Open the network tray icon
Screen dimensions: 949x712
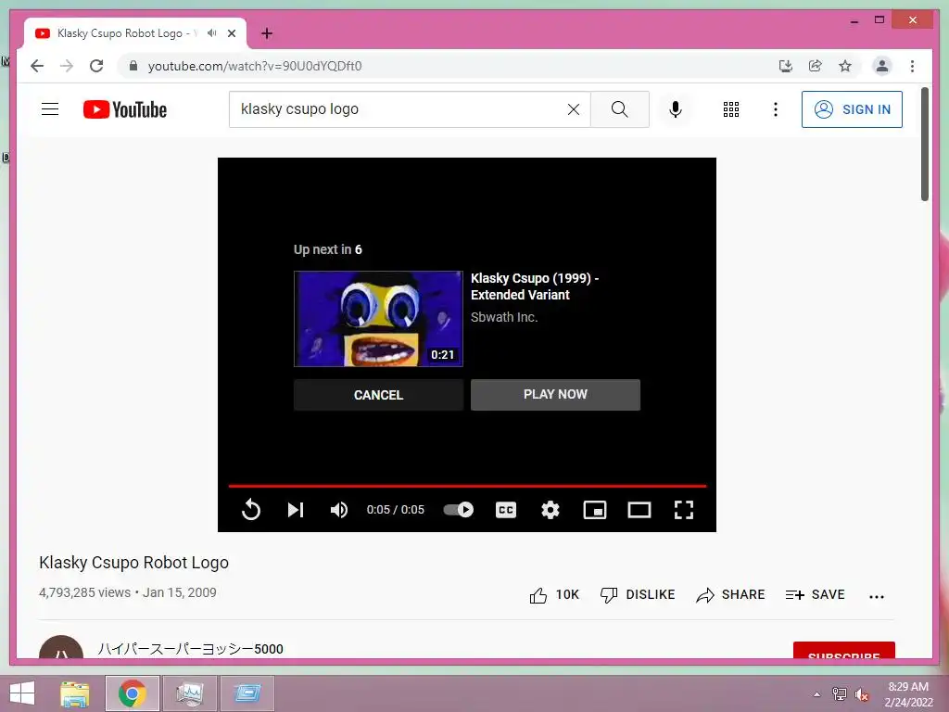point(840,694)
